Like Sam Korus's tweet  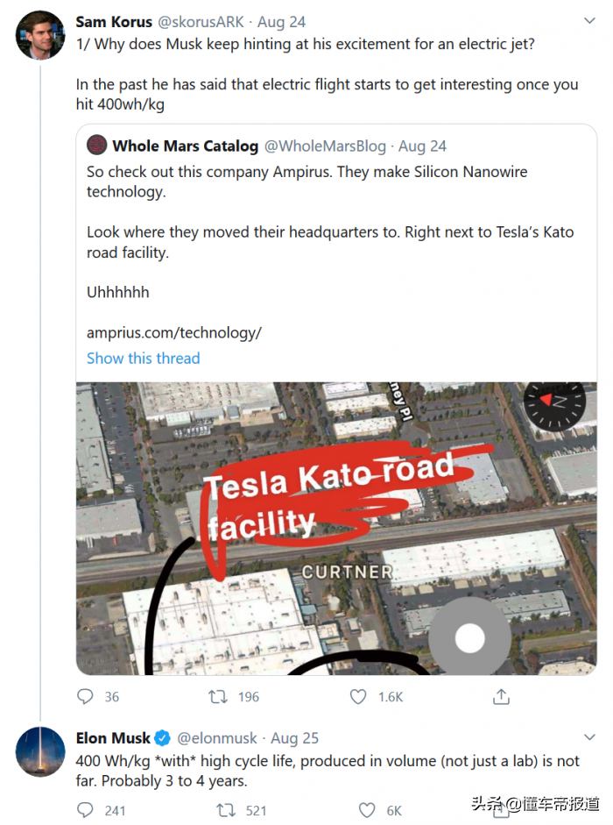358,697
